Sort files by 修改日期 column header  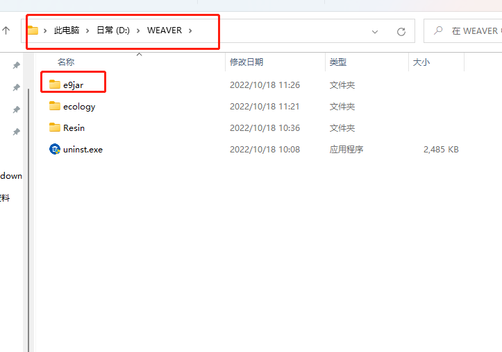click(x=246, y=62)
